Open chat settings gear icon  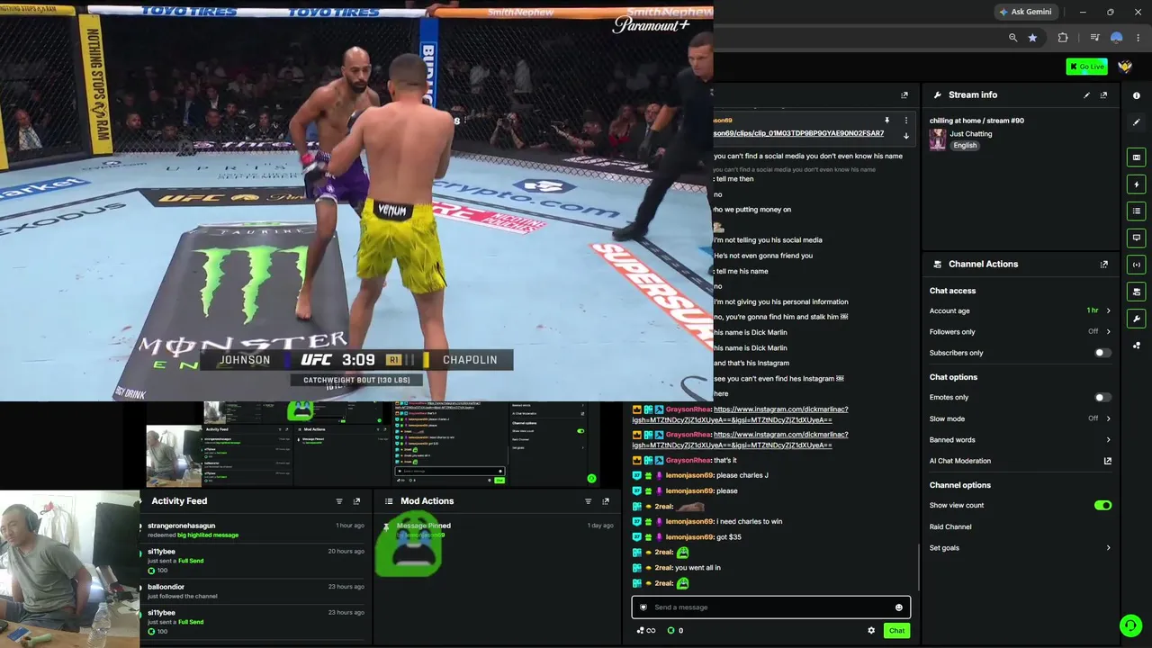[x=871, y=631]
